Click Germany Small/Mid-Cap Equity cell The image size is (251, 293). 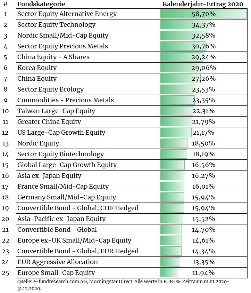tap(88, 197)
